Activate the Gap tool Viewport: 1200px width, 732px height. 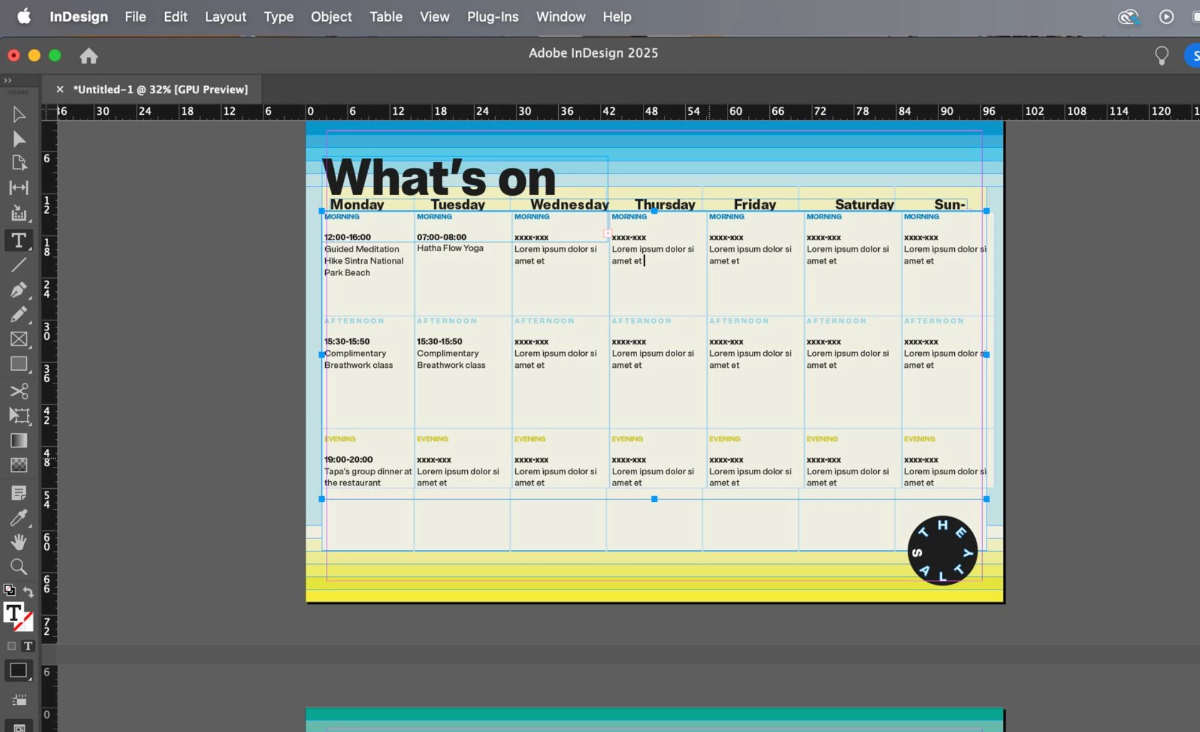coord(19,188)
